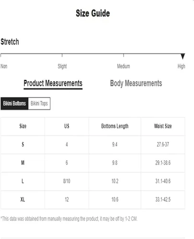This screenshot has width=194, height=239.
Task: Select the XL size row
Action: (x=93, y=200)
